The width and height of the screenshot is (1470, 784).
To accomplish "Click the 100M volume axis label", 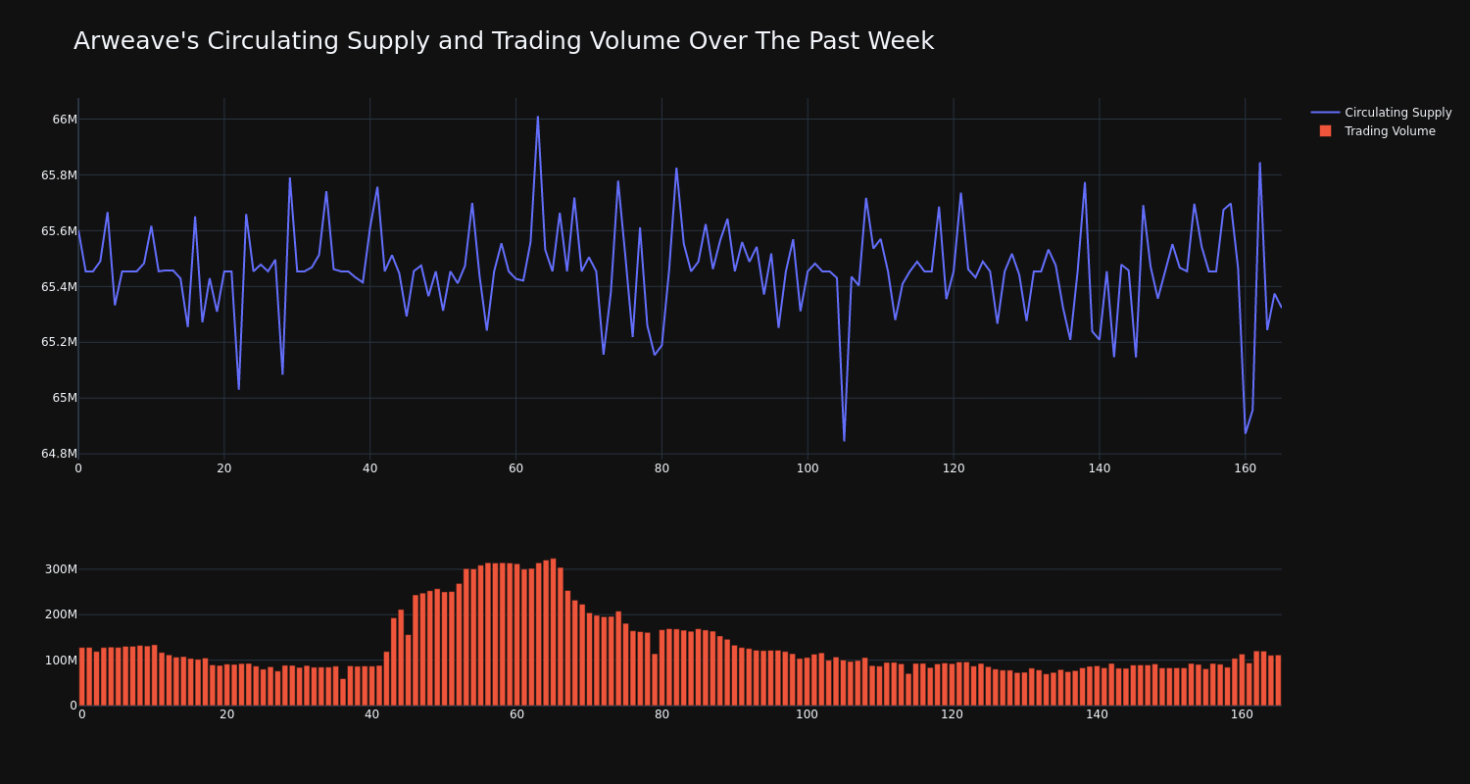I will click(x=61, y=660).
